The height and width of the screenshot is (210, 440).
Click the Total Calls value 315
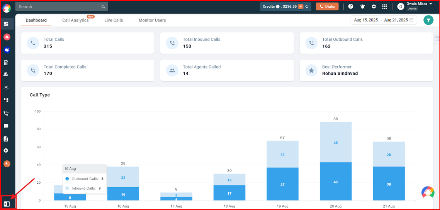tap(48, 46)
